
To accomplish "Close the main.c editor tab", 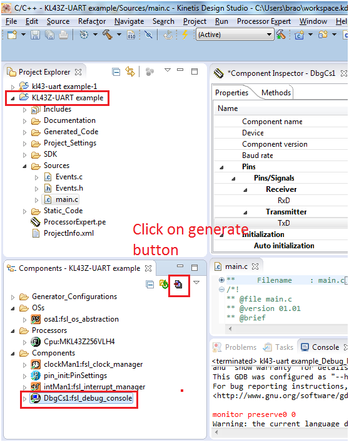I will (255, 266).
